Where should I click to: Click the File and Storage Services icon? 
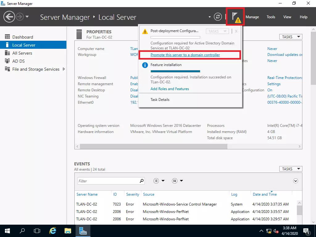tap(7, 69)
